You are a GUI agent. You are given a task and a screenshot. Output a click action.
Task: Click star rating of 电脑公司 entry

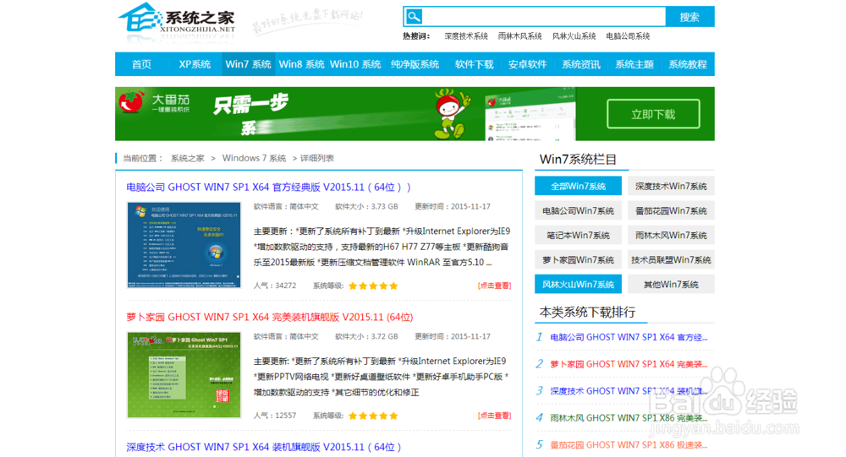coord(373,286)
